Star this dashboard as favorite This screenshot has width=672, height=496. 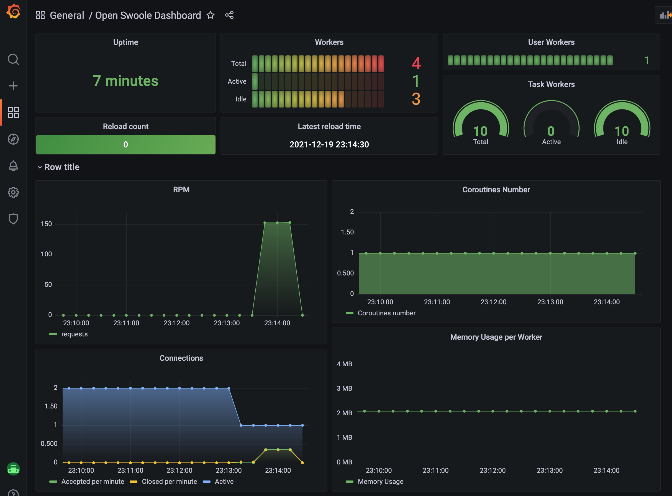coord(211,15)
